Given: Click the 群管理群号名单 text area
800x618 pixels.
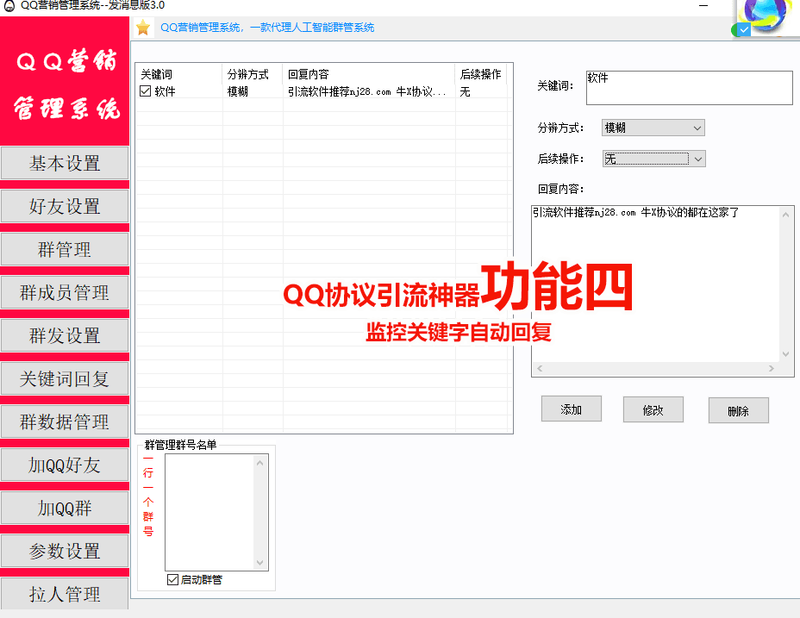Looking at the screenshot, I should 209,512.
